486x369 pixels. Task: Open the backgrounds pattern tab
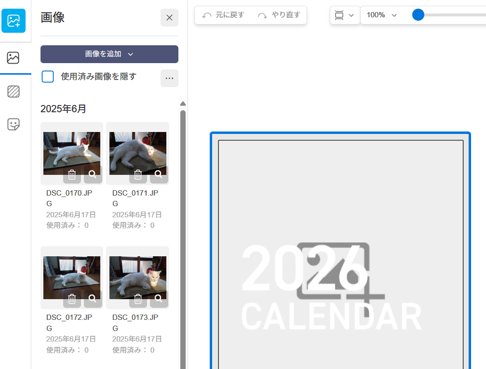(x=13, y=92)
